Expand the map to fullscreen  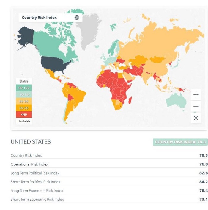[x=196, y=118]
